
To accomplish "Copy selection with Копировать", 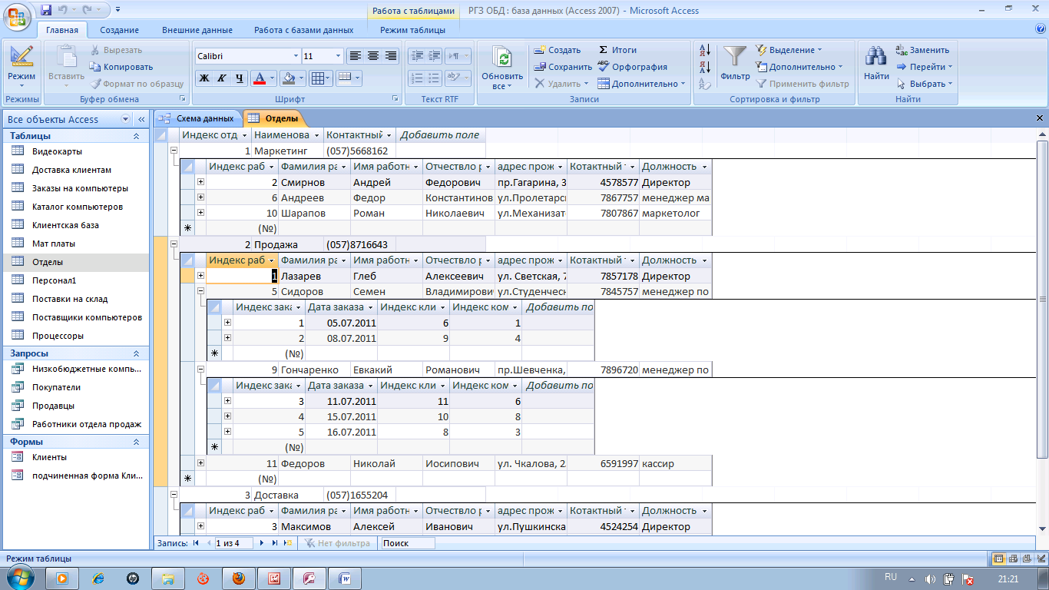I will click(121, 67).
